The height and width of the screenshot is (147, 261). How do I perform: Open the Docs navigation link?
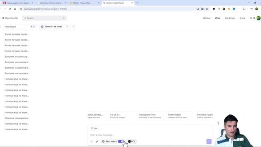pos(242,18)
